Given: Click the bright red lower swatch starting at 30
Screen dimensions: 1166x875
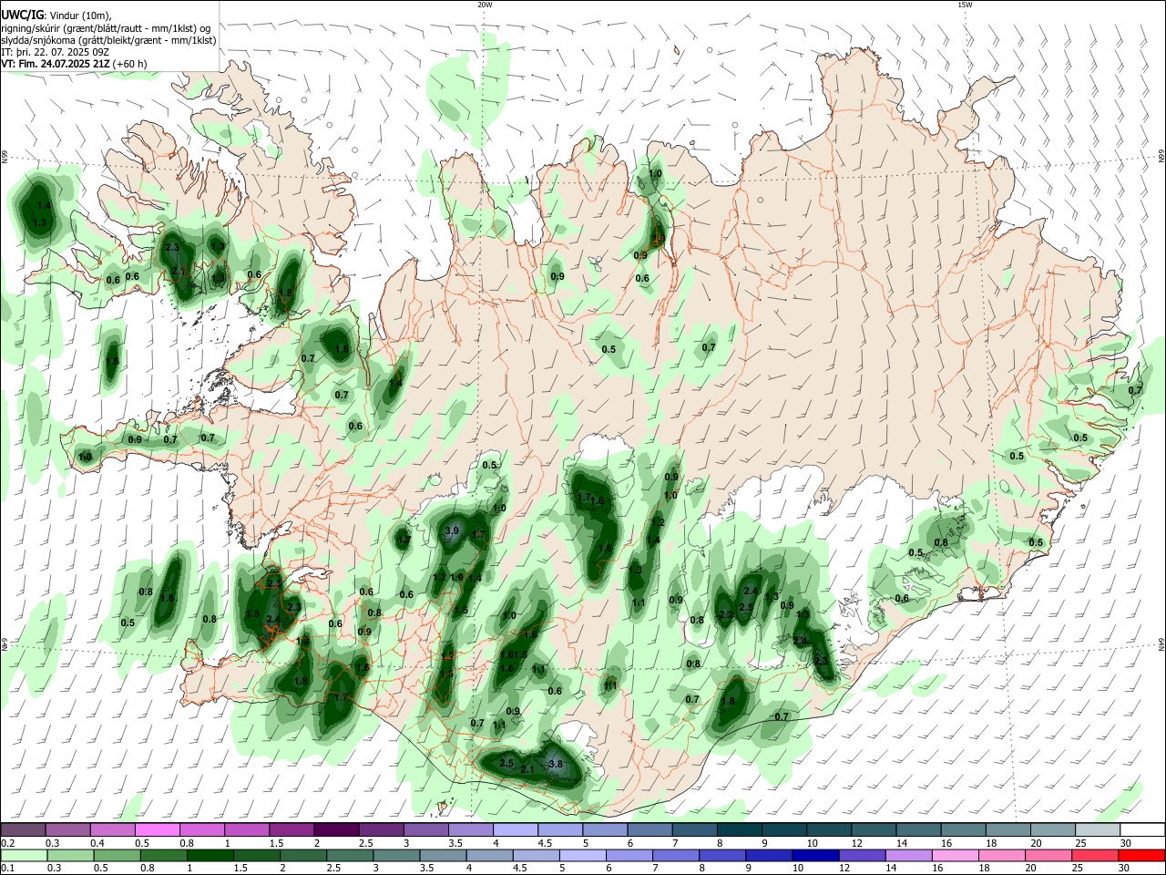Looking at the screenshot, I should tap(1141, 856).
